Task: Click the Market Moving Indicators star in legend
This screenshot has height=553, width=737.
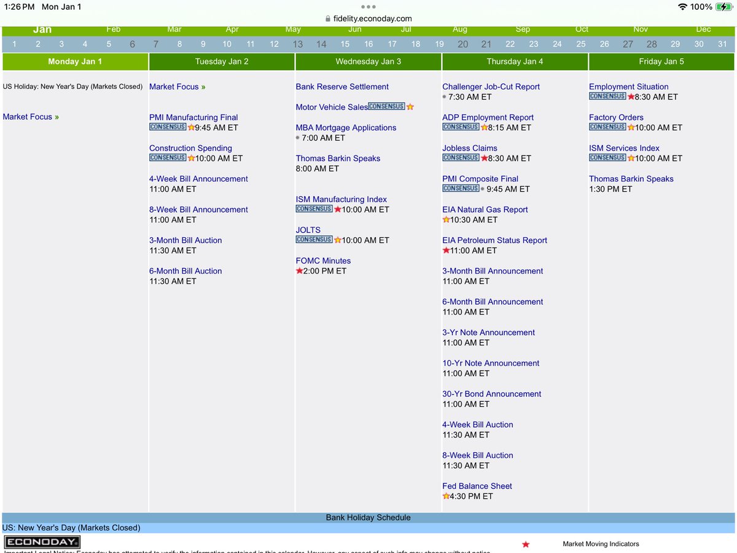Action: pyautogui.click(x=525, y=544)
